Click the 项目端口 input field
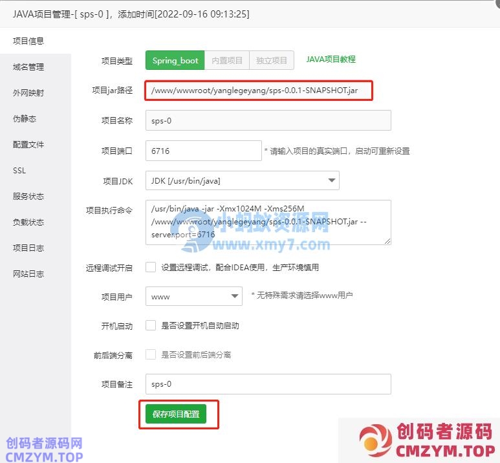The height and width of the screenshot is (463, 500). pos(203,151)
